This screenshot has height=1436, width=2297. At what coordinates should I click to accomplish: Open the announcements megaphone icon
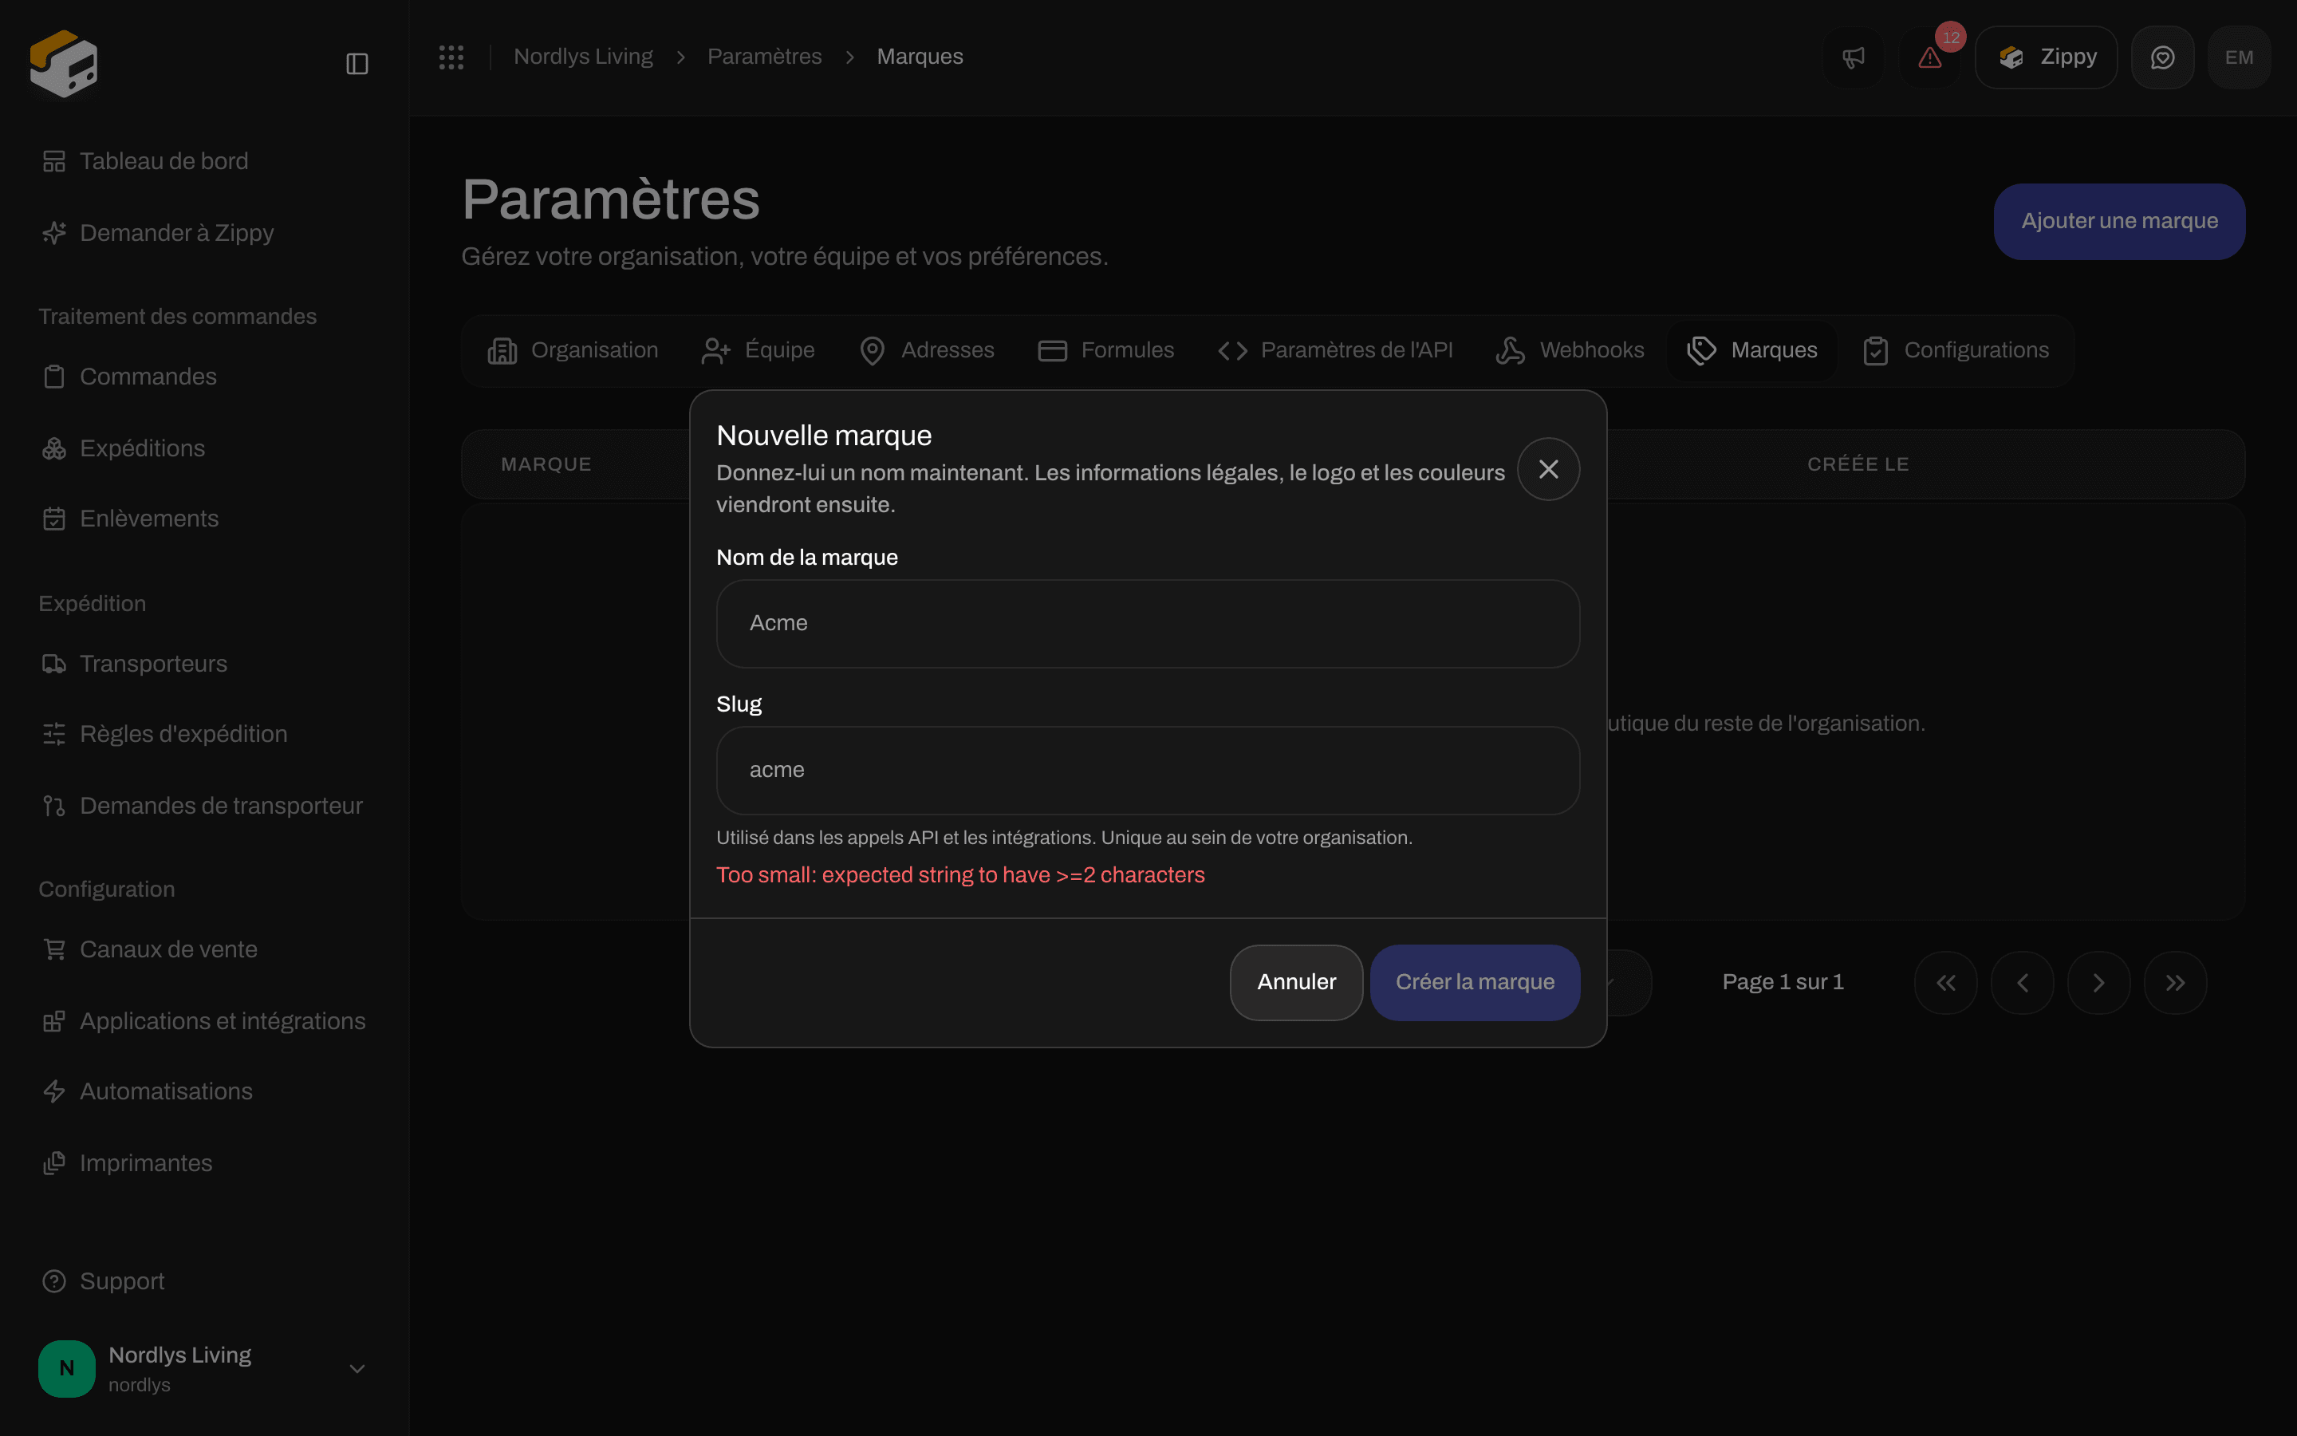tap(1853, 57)
